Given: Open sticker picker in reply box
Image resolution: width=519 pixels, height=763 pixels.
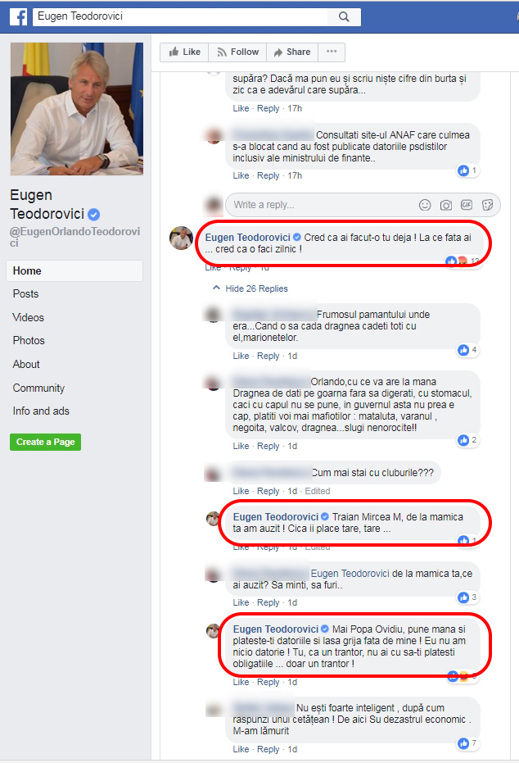Looking at the screenshot, I should [x=487, y=205].
